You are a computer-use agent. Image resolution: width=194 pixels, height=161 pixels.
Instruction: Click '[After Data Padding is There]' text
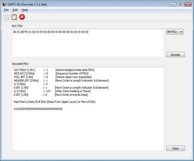click(x=73, y=91)
